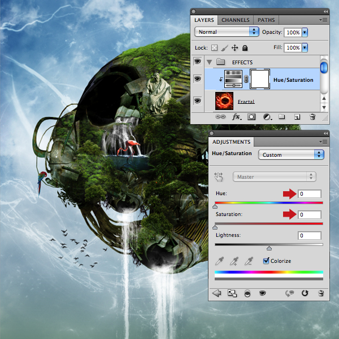Create new fill or adjustment layer

[x=267, y=117]
